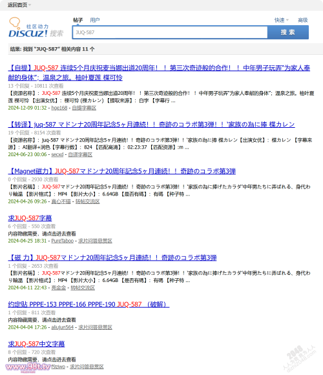
Task: Expand the 快速 search dropdown
Action: tap(282, 20)
